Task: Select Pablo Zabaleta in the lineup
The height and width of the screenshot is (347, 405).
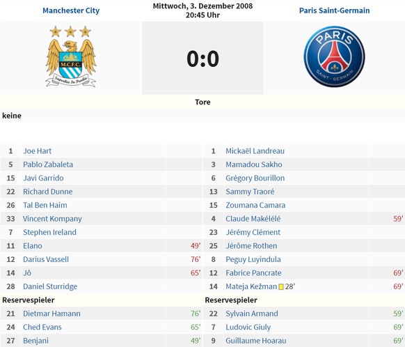Action: [48, 164]
